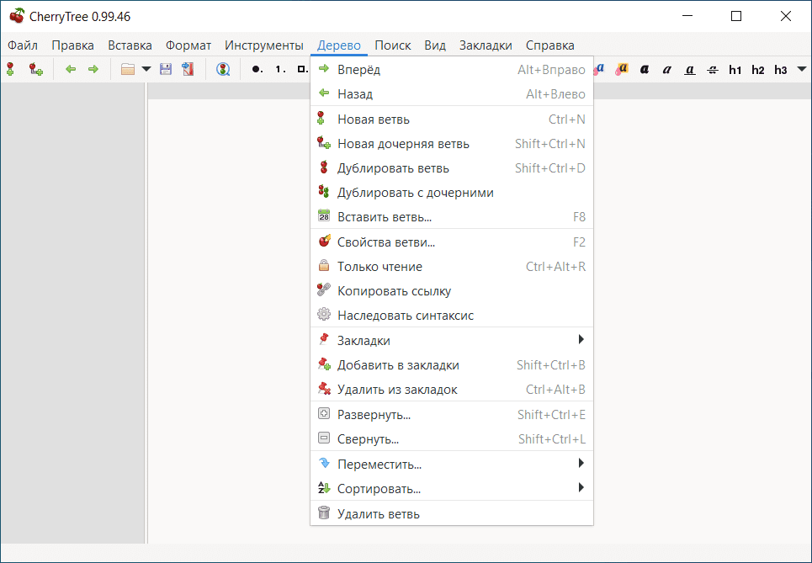The image size is (812, 563).
Task: Select Новая дочерняя ветвь menu entry
Action: point(452,143)
